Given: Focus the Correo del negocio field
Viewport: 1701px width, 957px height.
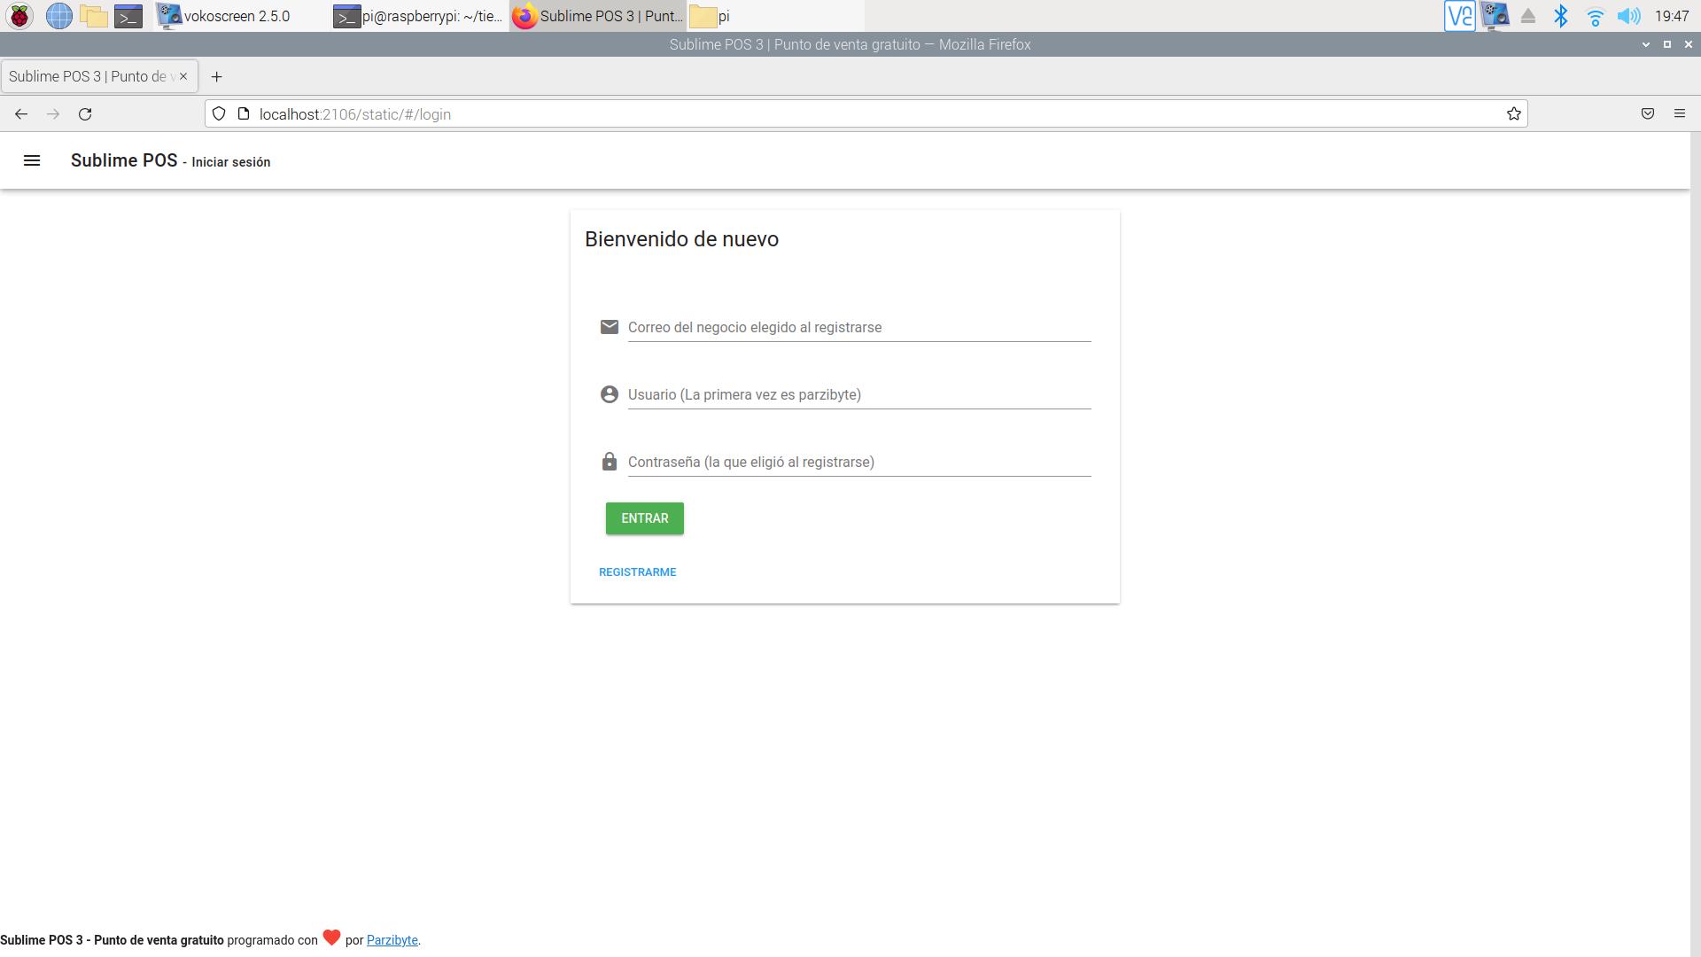Looking at the screenshot, I should [858, 328].
